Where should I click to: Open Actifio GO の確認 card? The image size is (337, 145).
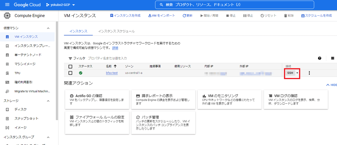click(x=97, y=99)
